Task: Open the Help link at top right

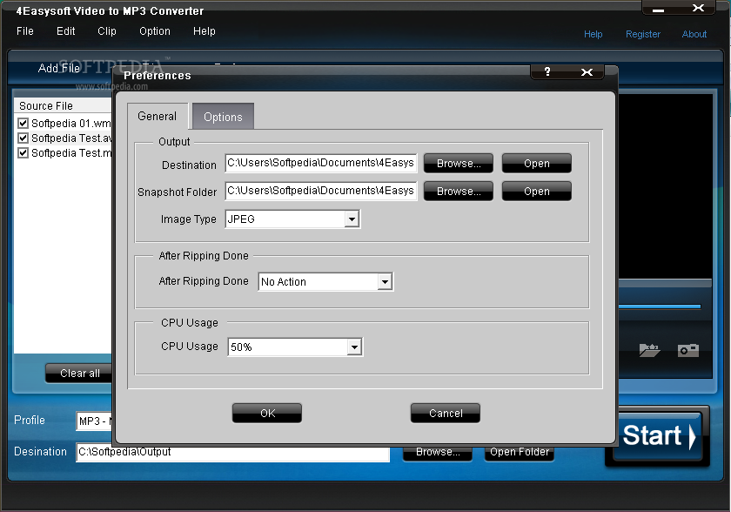Action: coord(593,34)
